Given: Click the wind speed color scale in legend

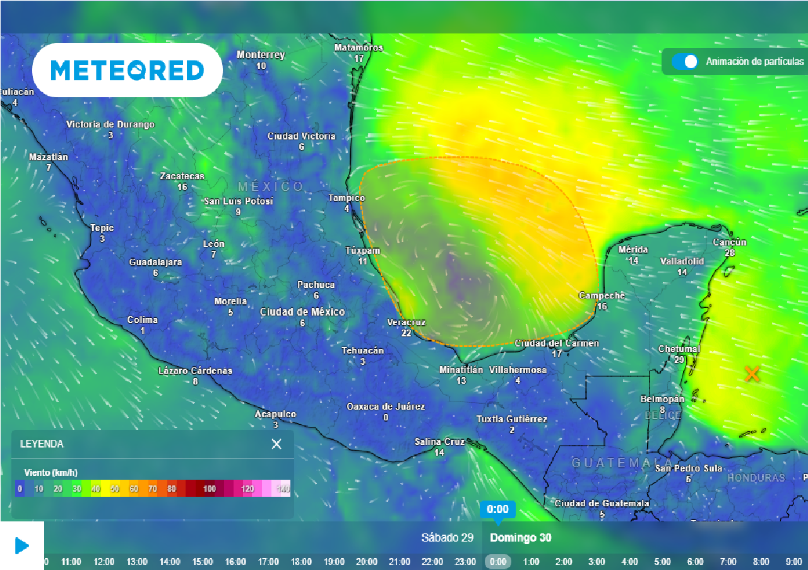Looking at the screenshot, I should [x=153, y=488].
